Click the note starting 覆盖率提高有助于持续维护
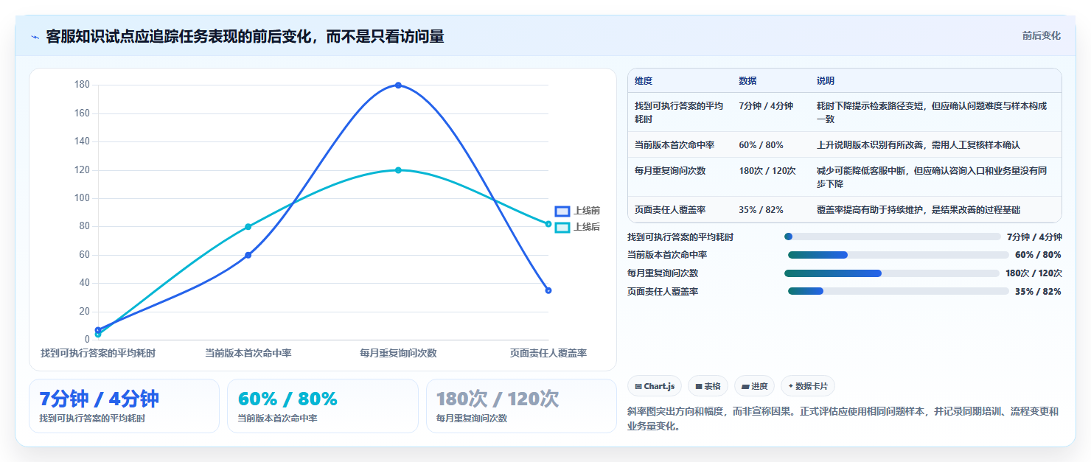1091x462 pixels. (919, 209)
